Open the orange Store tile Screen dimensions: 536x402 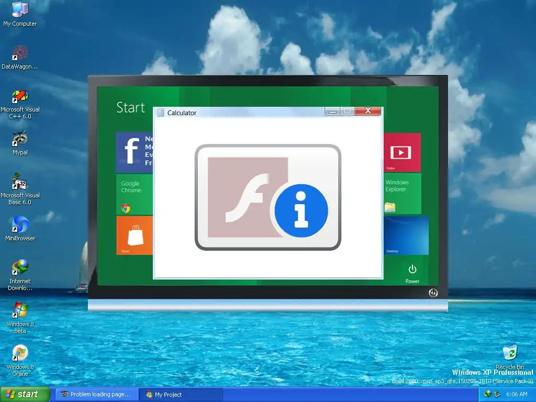(x=135, y=235)
